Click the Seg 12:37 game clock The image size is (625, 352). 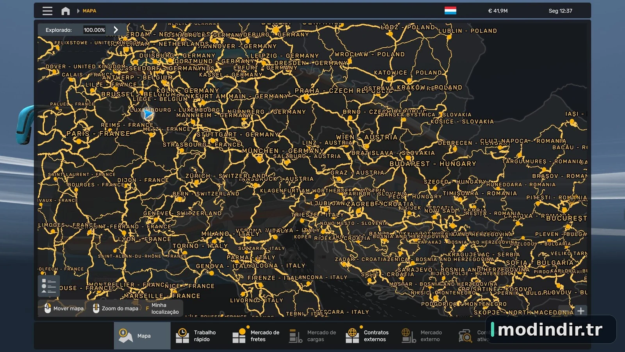pos(561,11)
